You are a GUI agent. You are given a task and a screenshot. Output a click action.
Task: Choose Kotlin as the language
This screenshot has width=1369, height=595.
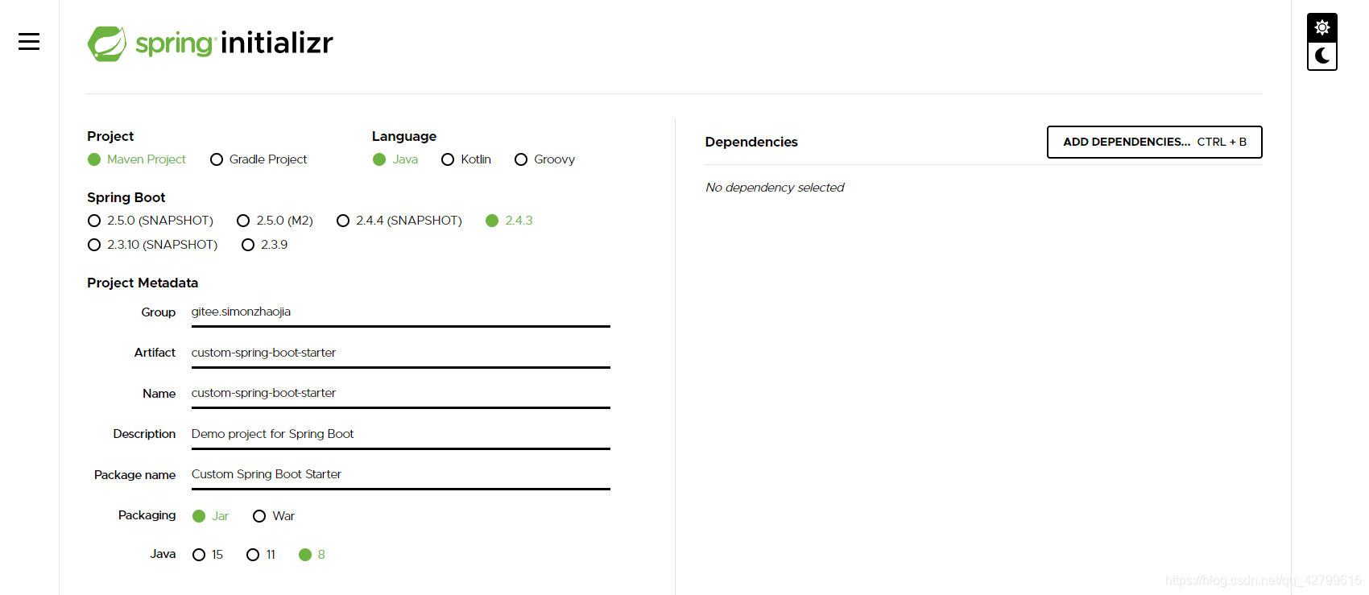point(466,159)
